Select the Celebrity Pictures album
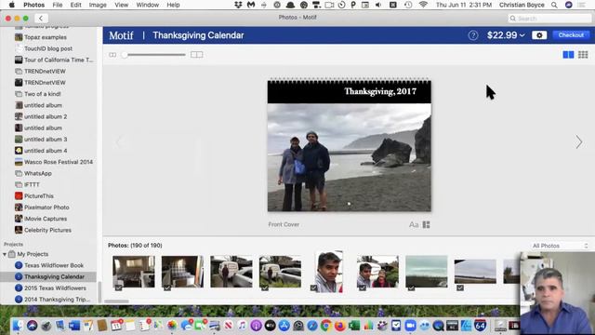 [x=47, y=230]
